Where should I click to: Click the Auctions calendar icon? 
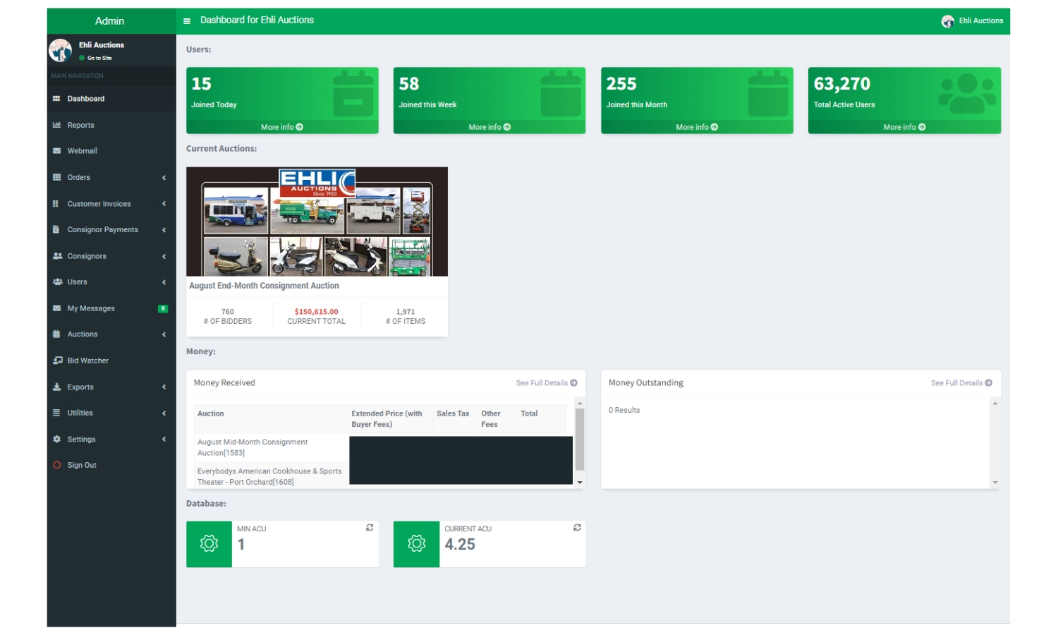coord(56,334)
